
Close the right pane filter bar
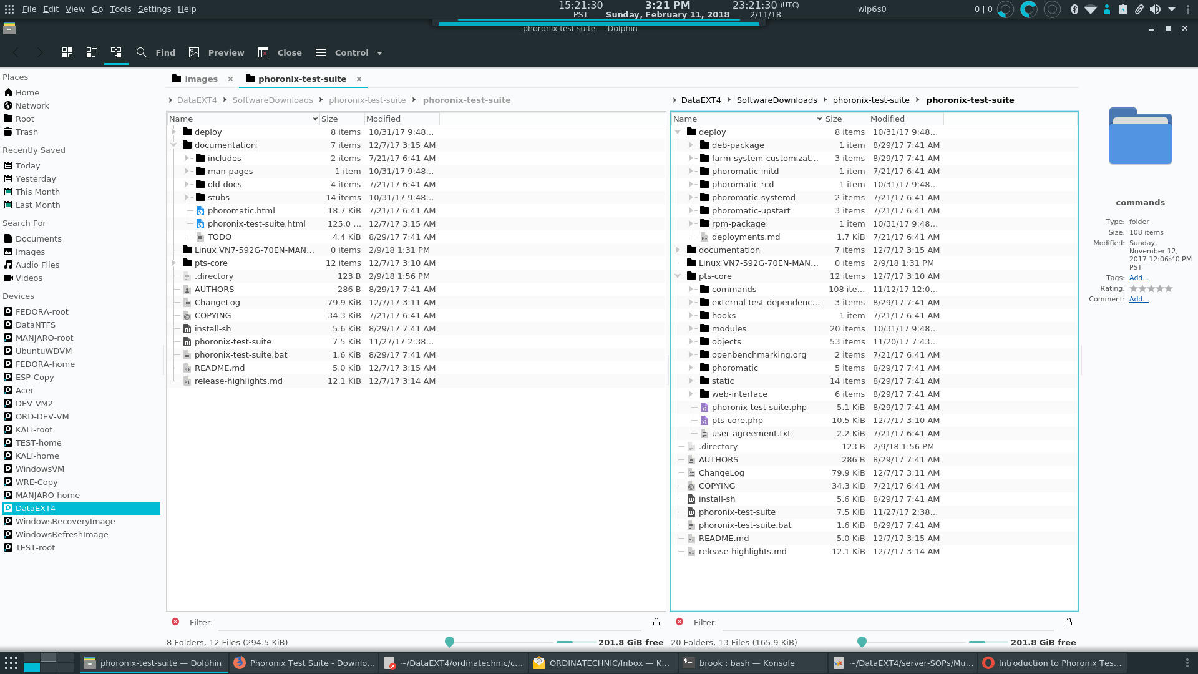click(679, 622)
